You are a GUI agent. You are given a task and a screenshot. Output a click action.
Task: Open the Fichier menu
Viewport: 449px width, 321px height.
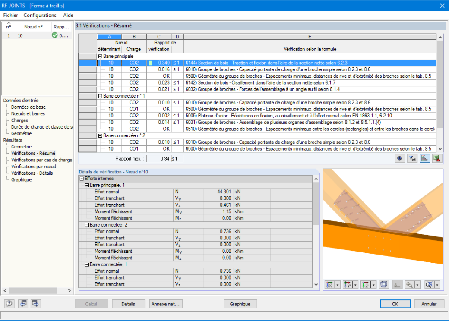click(11, 15)
